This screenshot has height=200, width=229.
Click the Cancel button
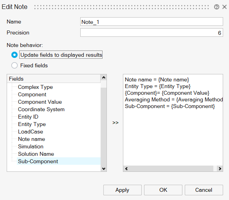[204, 190]
